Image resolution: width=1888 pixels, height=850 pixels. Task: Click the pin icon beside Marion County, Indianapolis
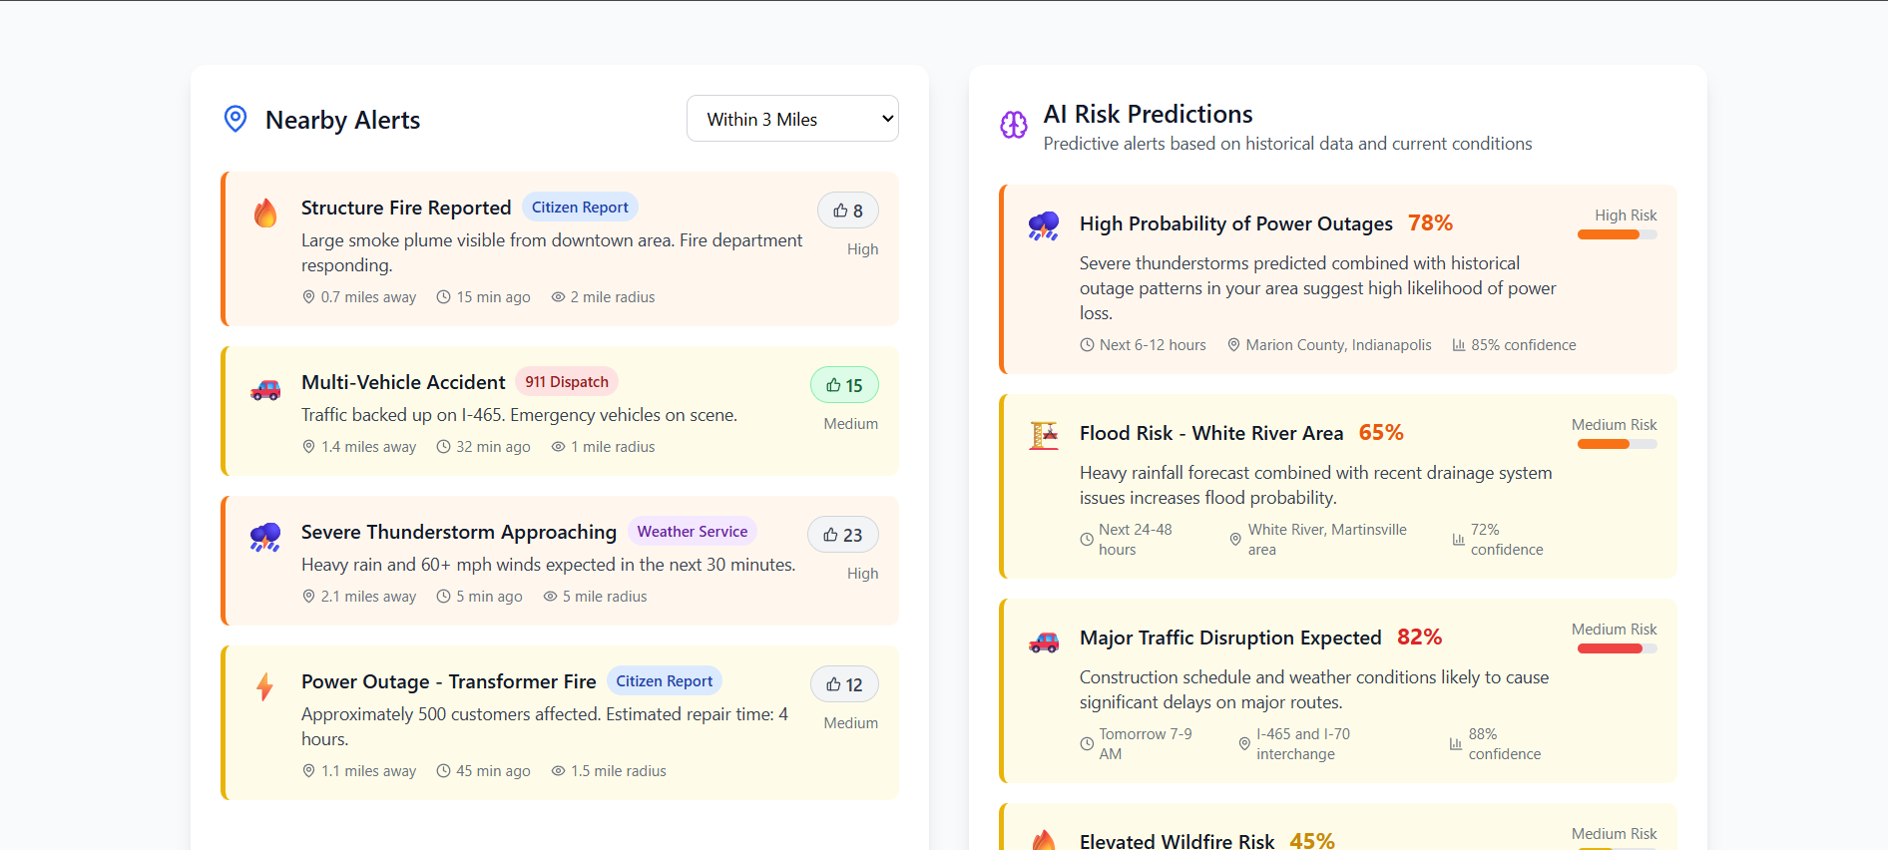[x=1233, y=345]
